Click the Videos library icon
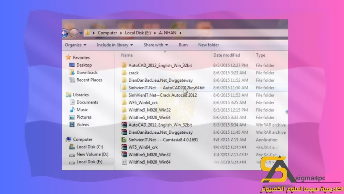The image size is (344, 194). [72, 124]
